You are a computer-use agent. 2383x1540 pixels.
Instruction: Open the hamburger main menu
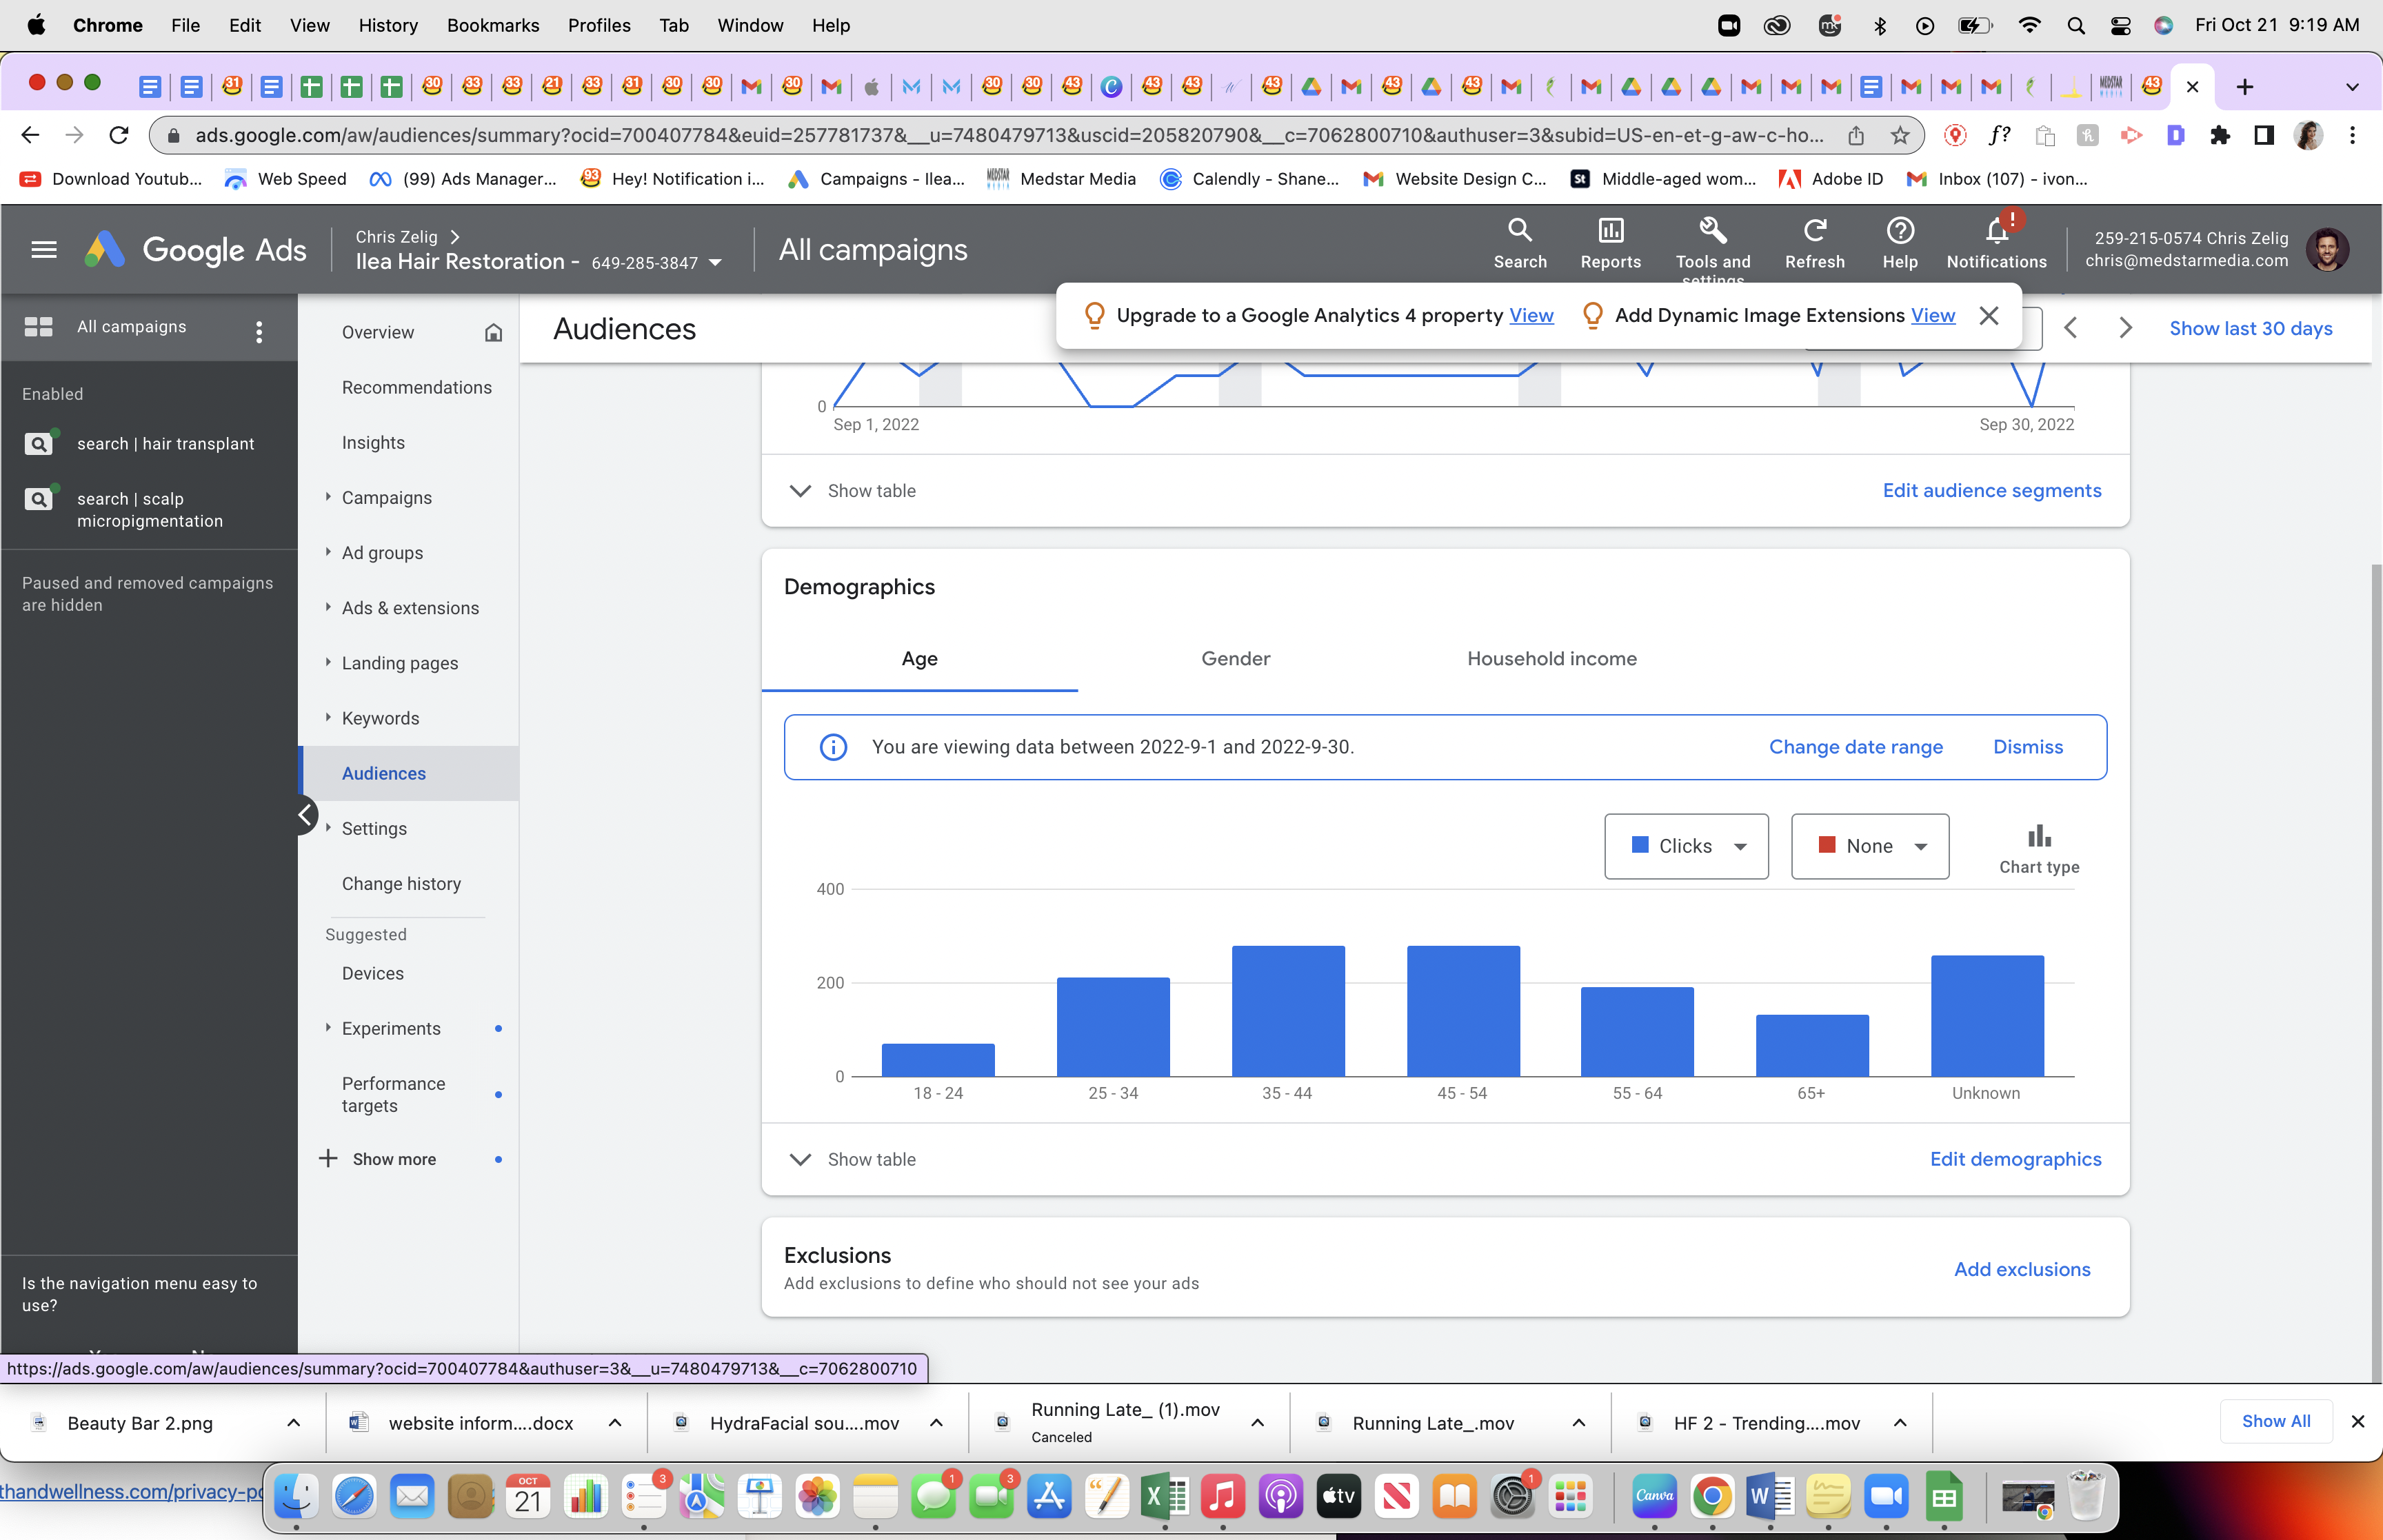click(44, 249)
